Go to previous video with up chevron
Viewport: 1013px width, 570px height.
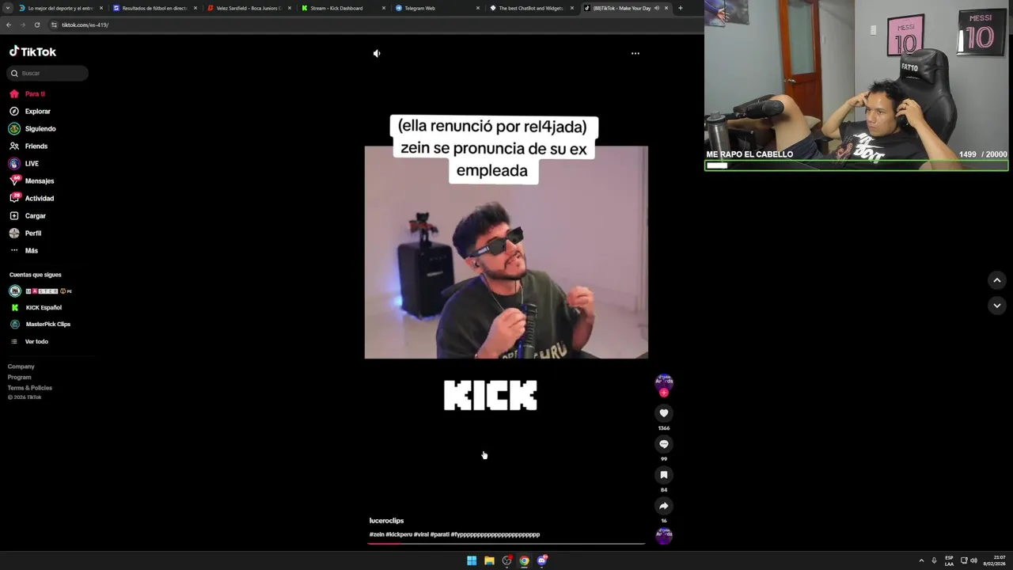tap(997, 280)
